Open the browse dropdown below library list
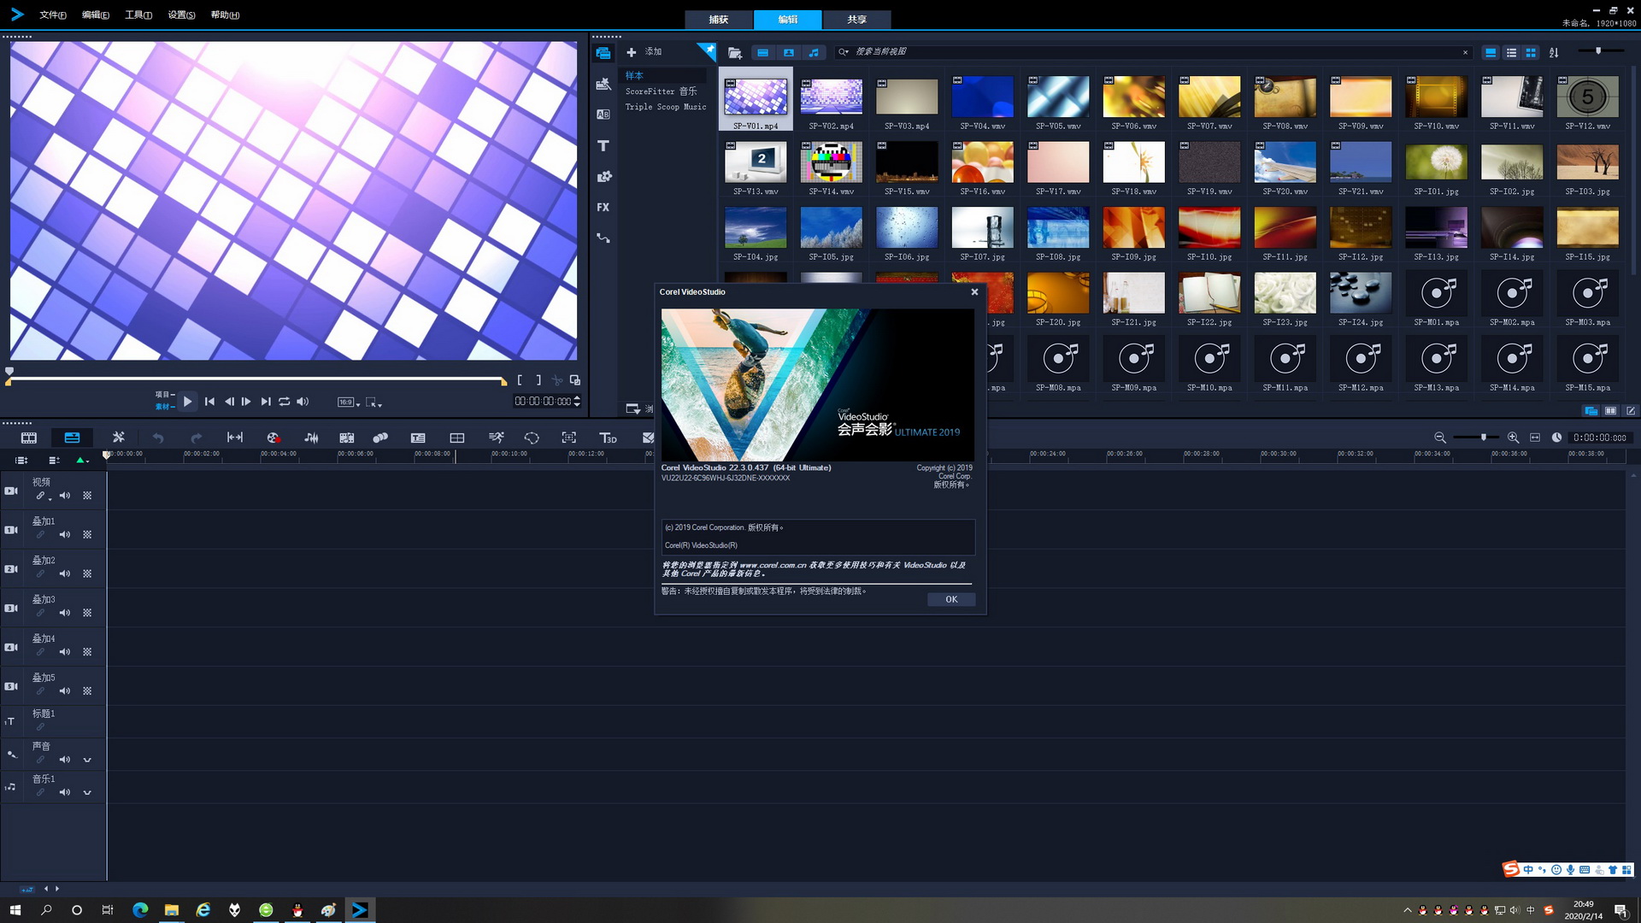This screenshot has height=923, width=1641. pos(633,409)
